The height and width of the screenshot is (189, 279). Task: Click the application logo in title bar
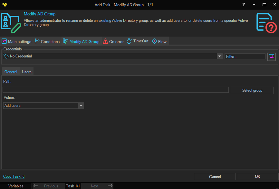tap(5, 4)
